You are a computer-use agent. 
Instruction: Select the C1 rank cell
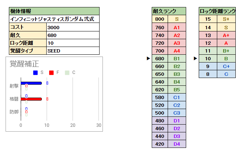(177, 98)
